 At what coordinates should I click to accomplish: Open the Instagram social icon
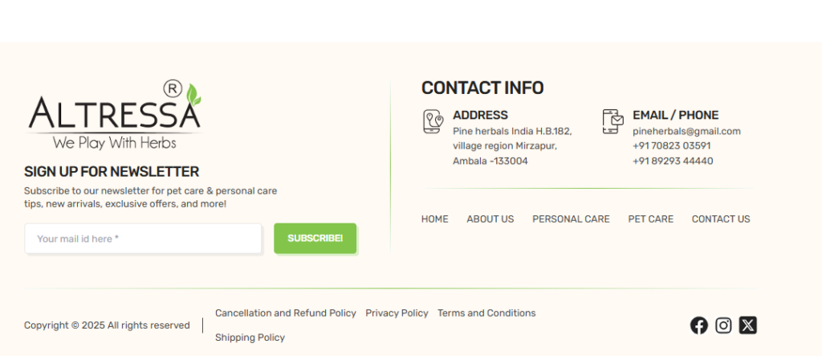tap(723, 325)
